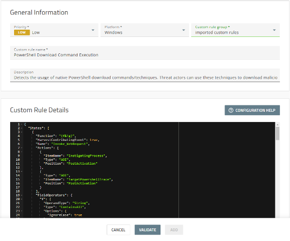Click the "ContainsAll" type value
This screenshot has width=290, height=241.
pos(71,207)
